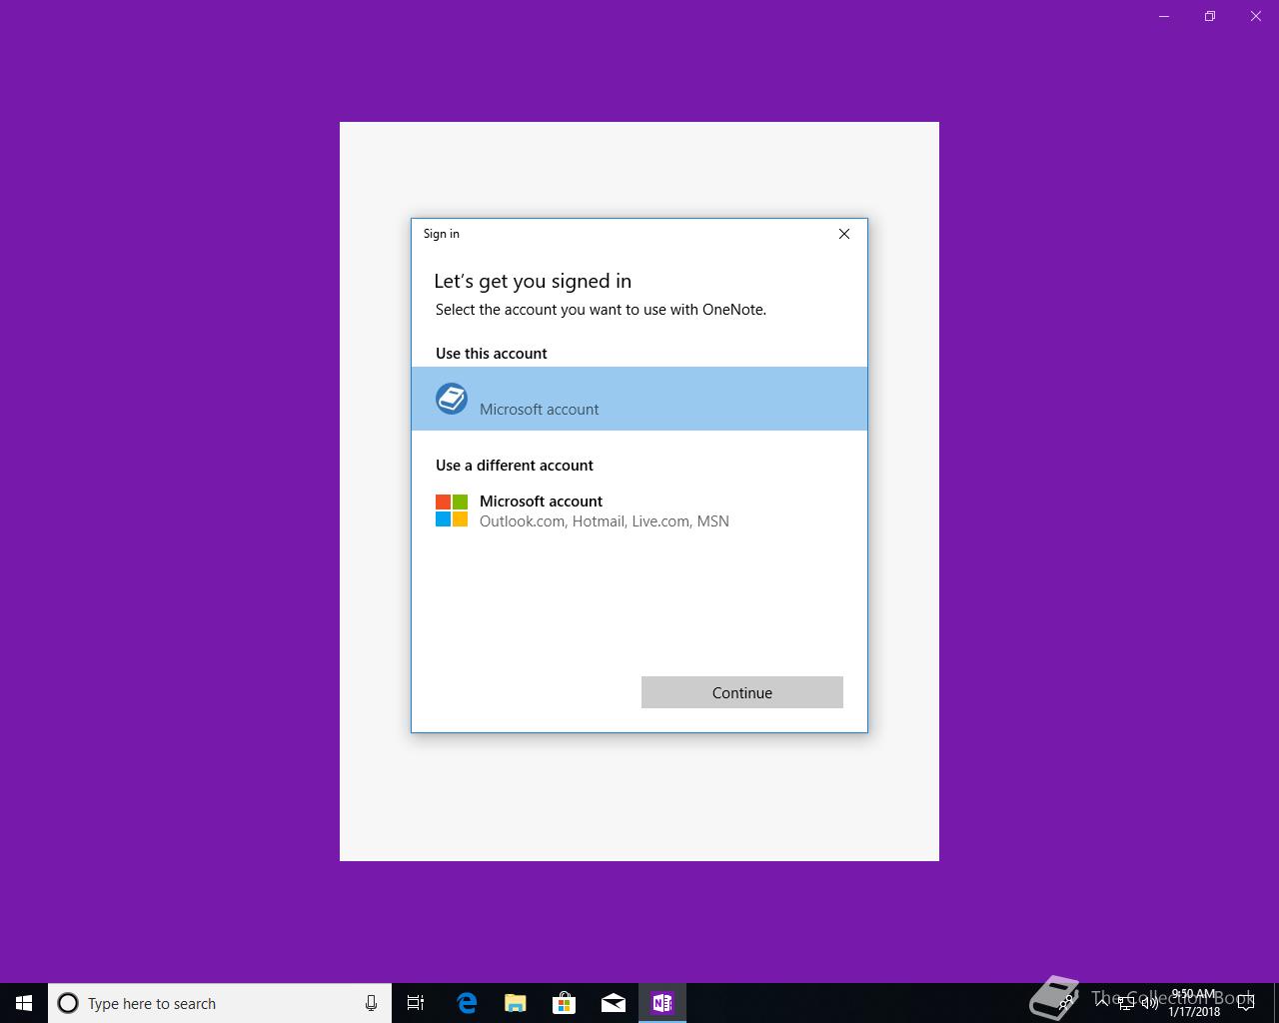Launch Microsoft Edge from the taskbar
This screenshot has height=1023, width=1279.
[x=467, y=1003]
